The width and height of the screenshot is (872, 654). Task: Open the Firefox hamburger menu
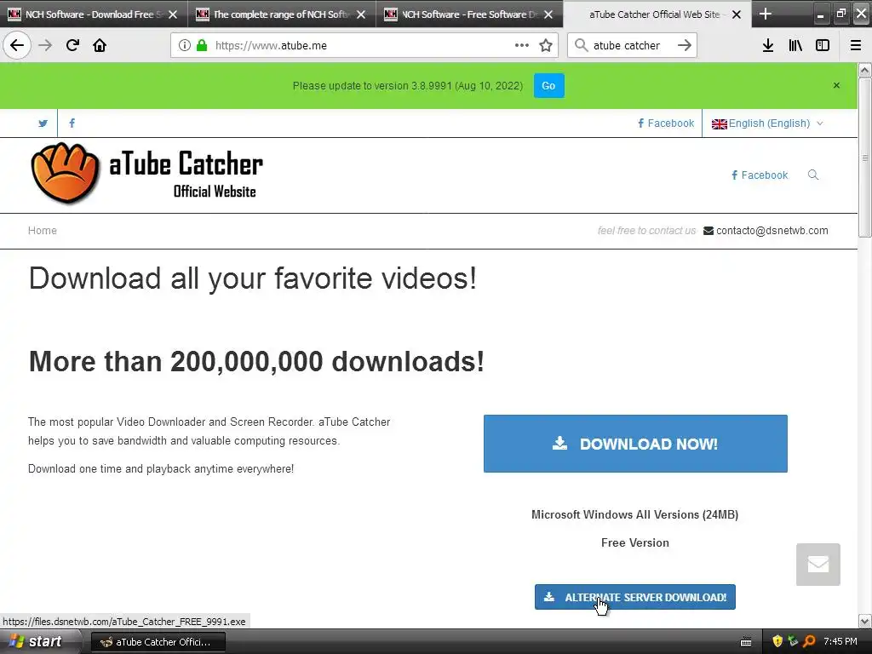856,46
